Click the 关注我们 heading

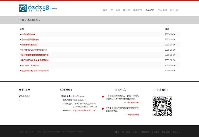(162, 90)
